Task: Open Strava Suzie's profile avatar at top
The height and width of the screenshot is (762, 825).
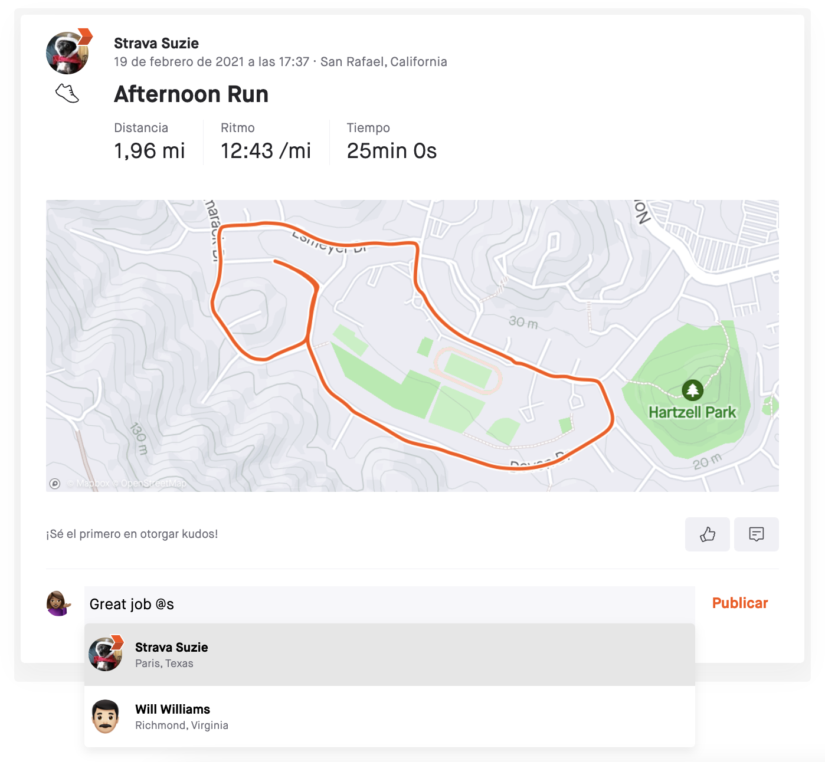Action: click(x=68, y=52)
